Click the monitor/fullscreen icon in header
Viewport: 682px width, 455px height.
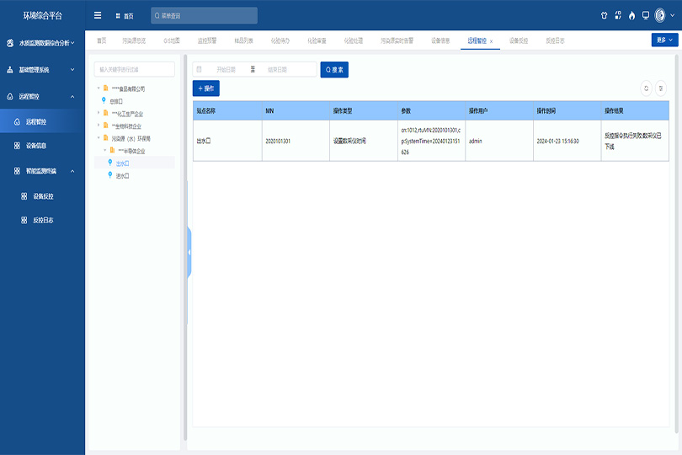pyautogui.click(x=646, y=15)
